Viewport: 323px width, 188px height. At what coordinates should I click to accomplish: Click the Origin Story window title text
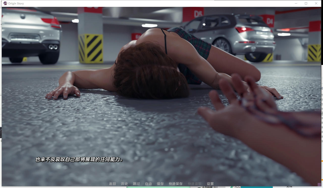point(16,3)
